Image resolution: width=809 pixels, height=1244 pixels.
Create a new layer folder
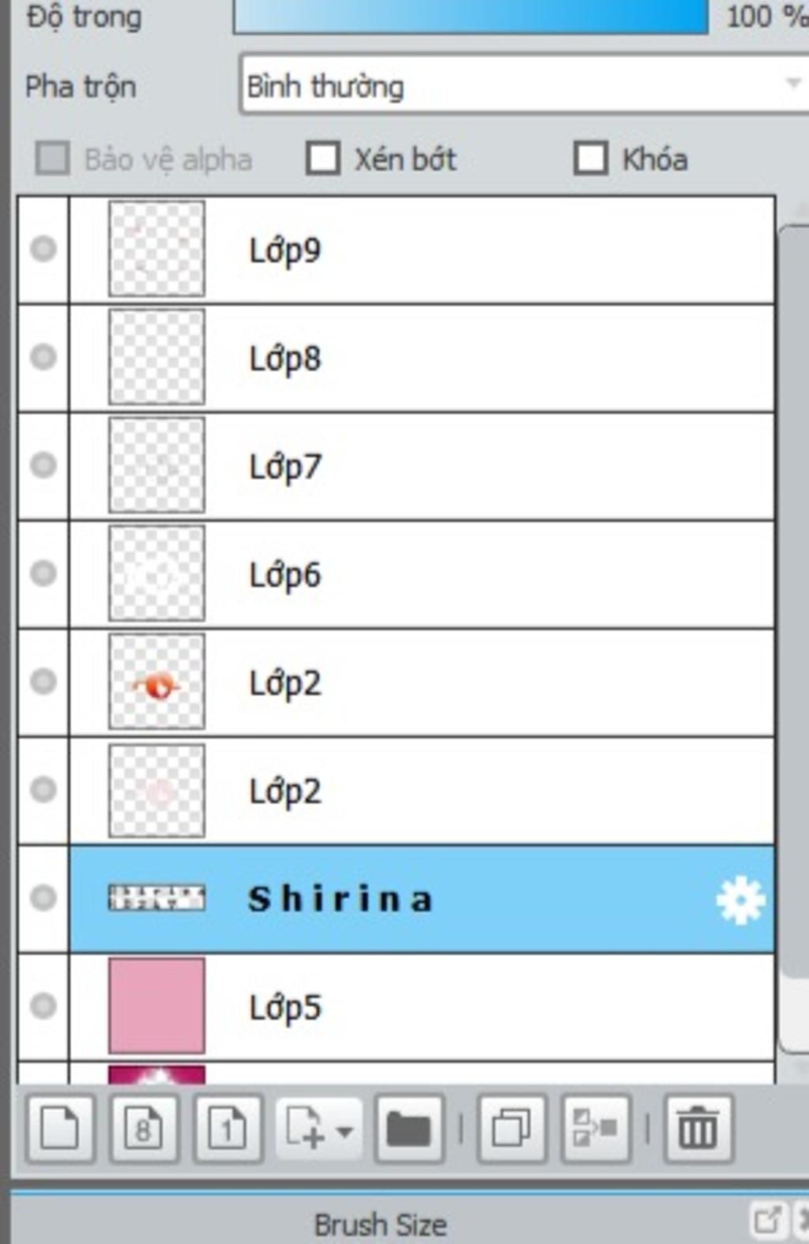408,1128
